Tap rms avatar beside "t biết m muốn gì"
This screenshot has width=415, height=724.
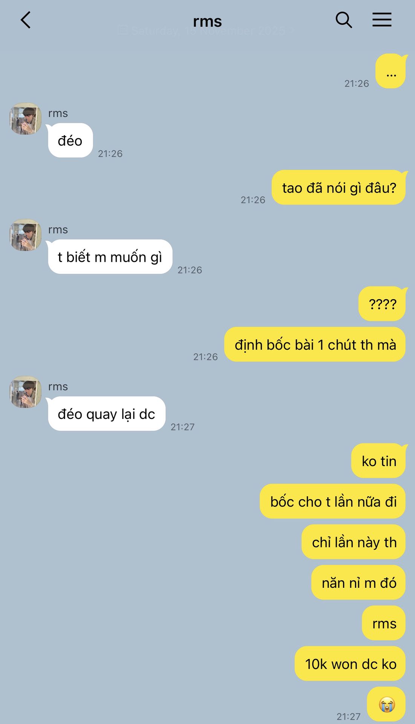pyautogui.click(x=25, y=235)
